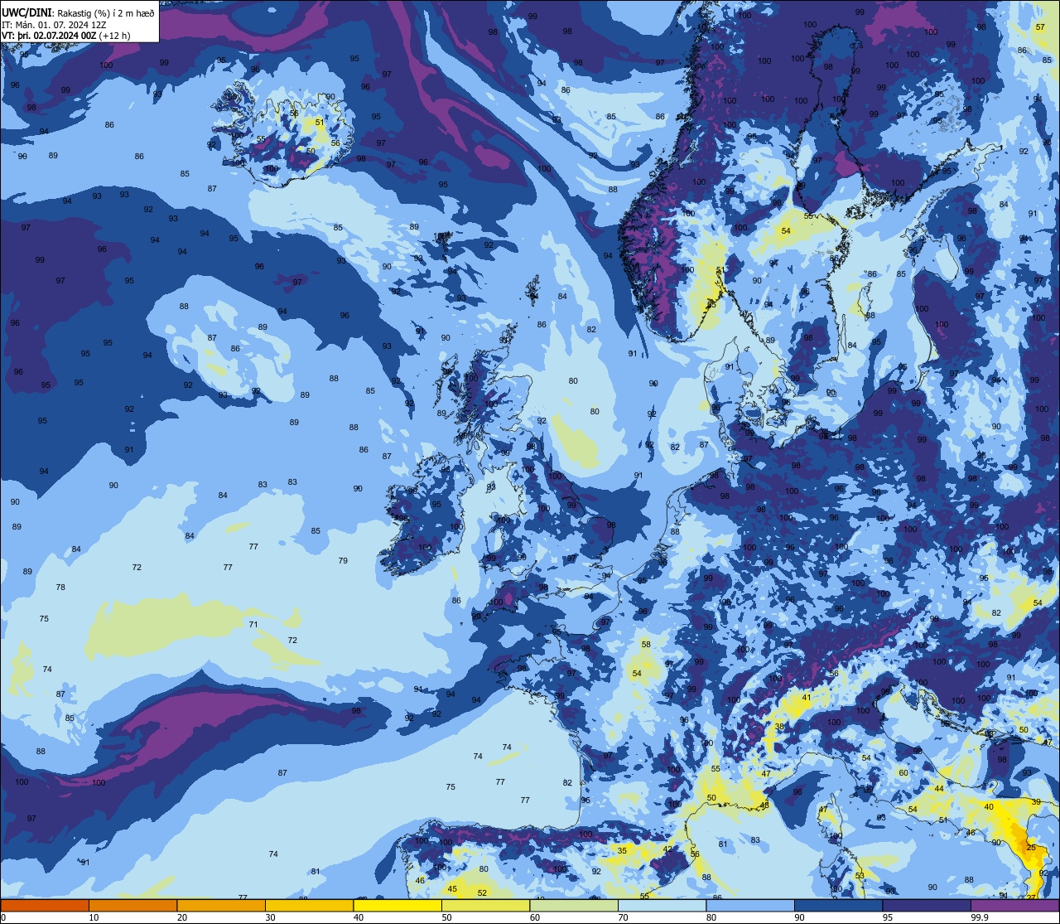Click the '41' humidity value near the Alps
The height and width of the screenshot is (924, 1060).
807,698
